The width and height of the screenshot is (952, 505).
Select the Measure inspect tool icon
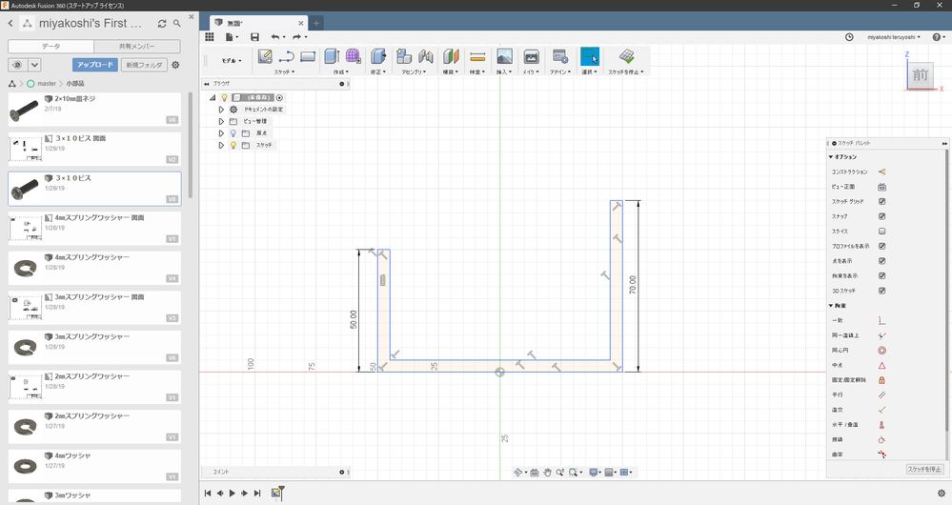click(477, 56)
